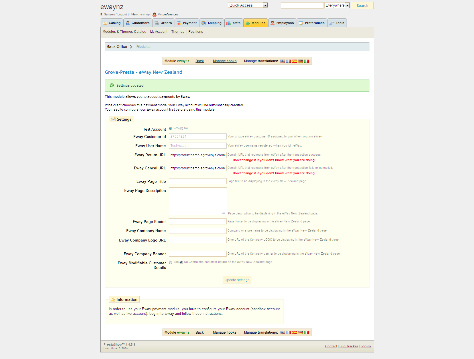This screenshot has height=359, width=474.
Task: Open the Shipping tab
Action: pyautogui.click(x=212, y=23)
